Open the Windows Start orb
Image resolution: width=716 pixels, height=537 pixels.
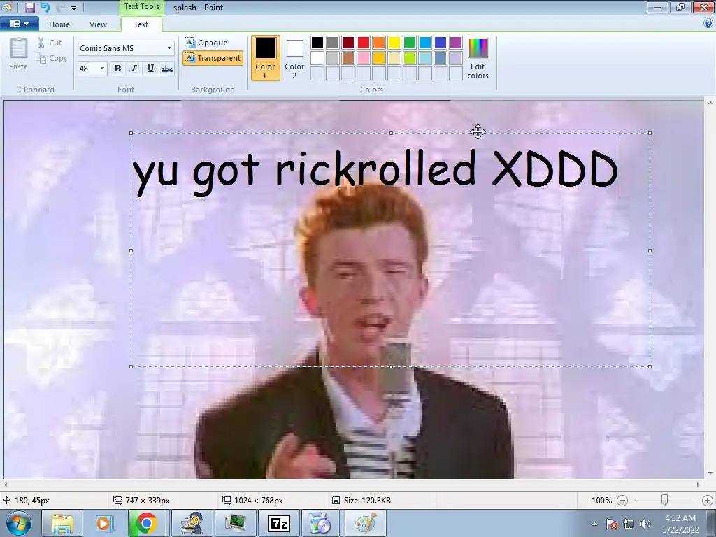18,523
